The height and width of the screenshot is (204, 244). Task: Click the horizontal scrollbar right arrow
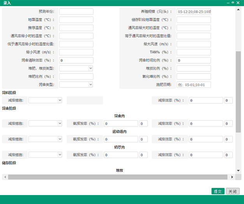click(232, 177)
